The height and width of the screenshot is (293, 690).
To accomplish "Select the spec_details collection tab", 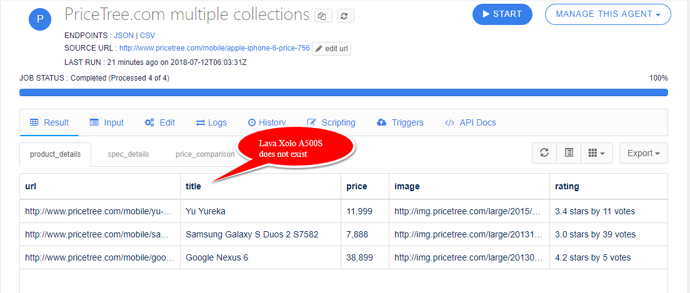I will [129, 154].
